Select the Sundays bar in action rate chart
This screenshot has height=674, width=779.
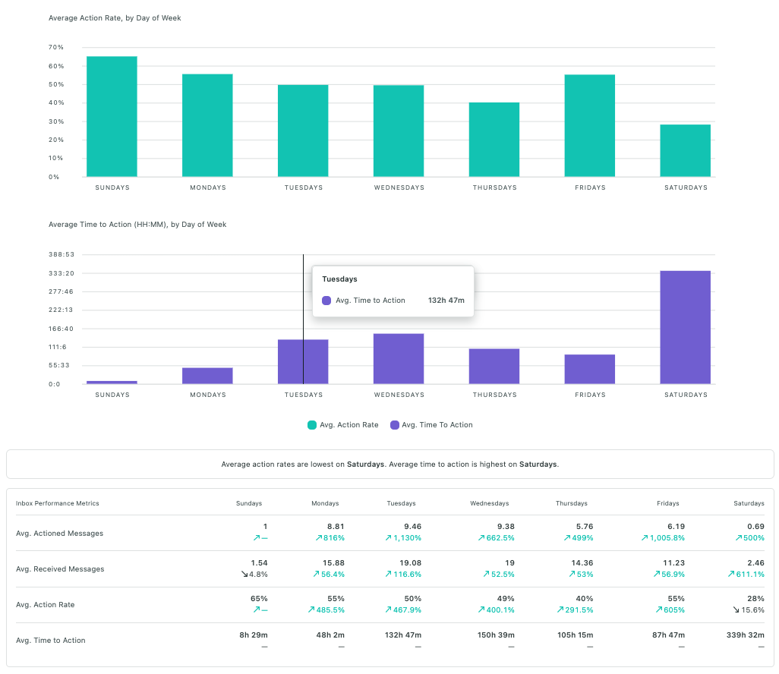coord(112,114)
